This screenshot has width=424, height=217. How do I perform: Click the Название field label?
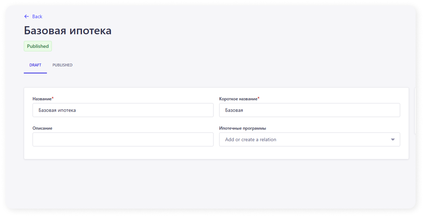pyautogui.click(x=42, y=99)
